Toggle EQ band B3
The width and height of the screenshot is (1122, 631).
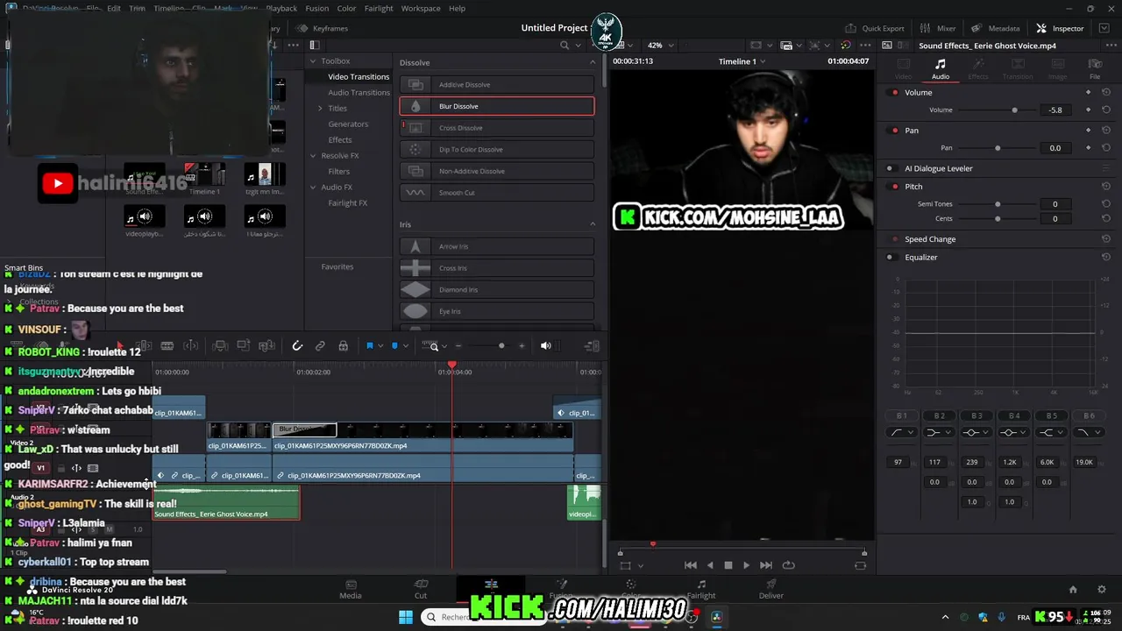click(976, 415)
